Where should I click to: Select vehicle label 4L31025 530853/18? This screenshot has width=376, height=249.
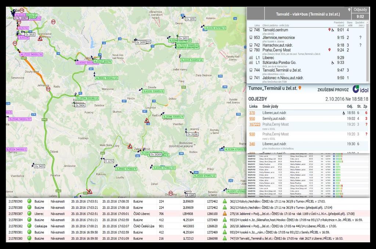coord(192,60)
